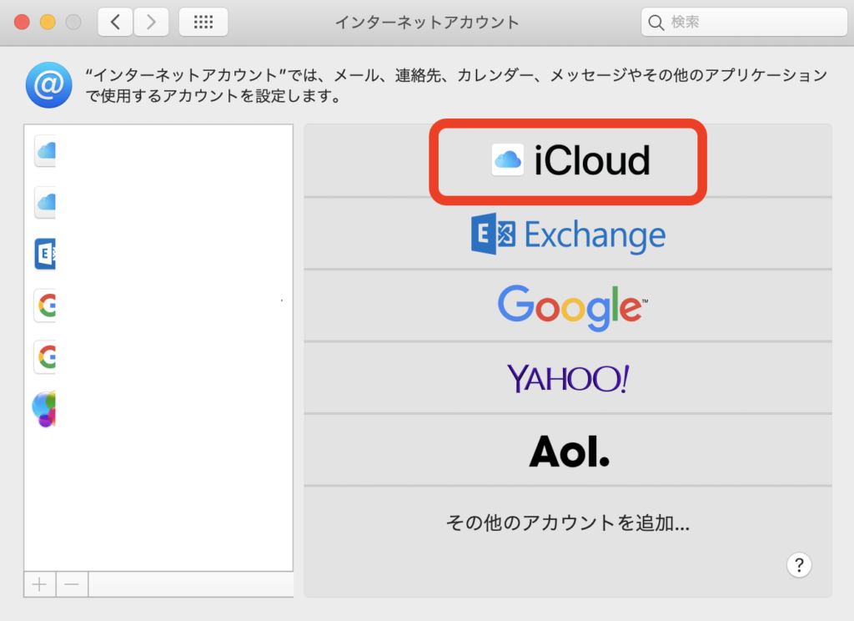Remove account with the minus button
Viewport: 854px width, 621px height.
(x=72, y=584)
